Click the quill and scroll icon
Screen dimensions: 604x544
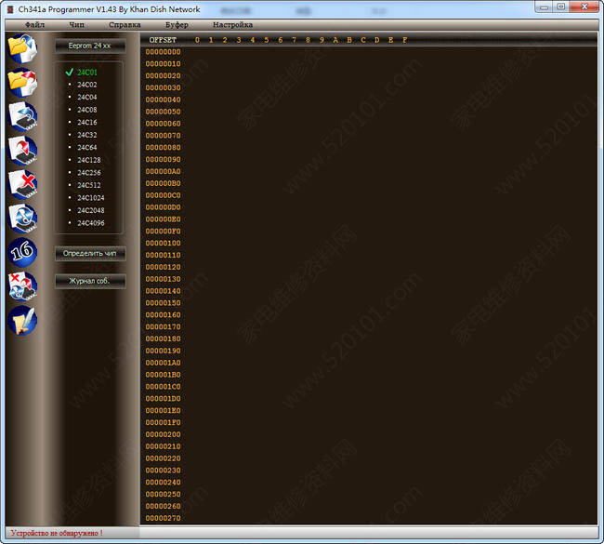pyautogui.click(x=21, y=319)
